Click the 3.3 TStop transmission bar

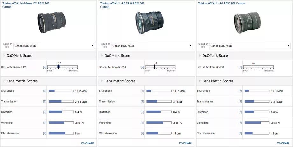click(257, 102)
